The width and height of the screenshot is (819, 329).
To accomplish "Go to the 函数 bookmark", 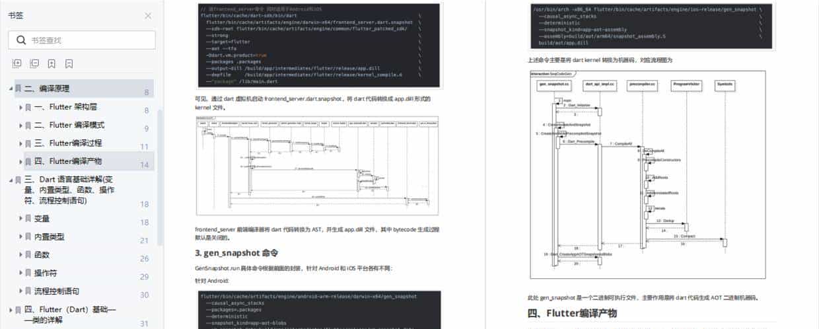I will click(x=42, y=255).
